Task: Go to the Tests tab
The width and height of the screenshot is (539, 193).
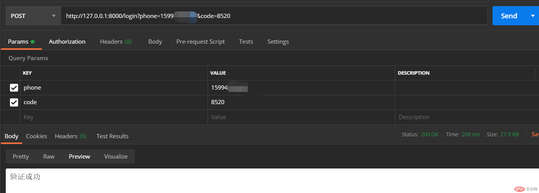Action: tap(246, 42)
